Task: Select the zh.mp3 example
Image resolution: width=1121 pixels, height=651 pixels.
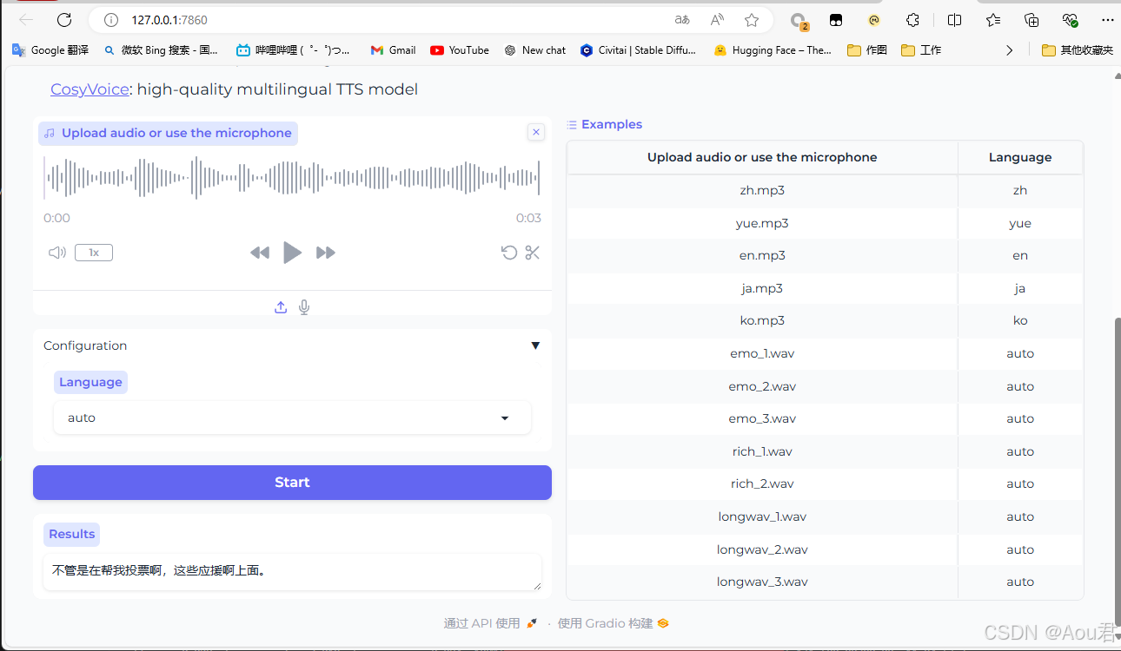Action: pyautogui.click(x=762, y=190)
